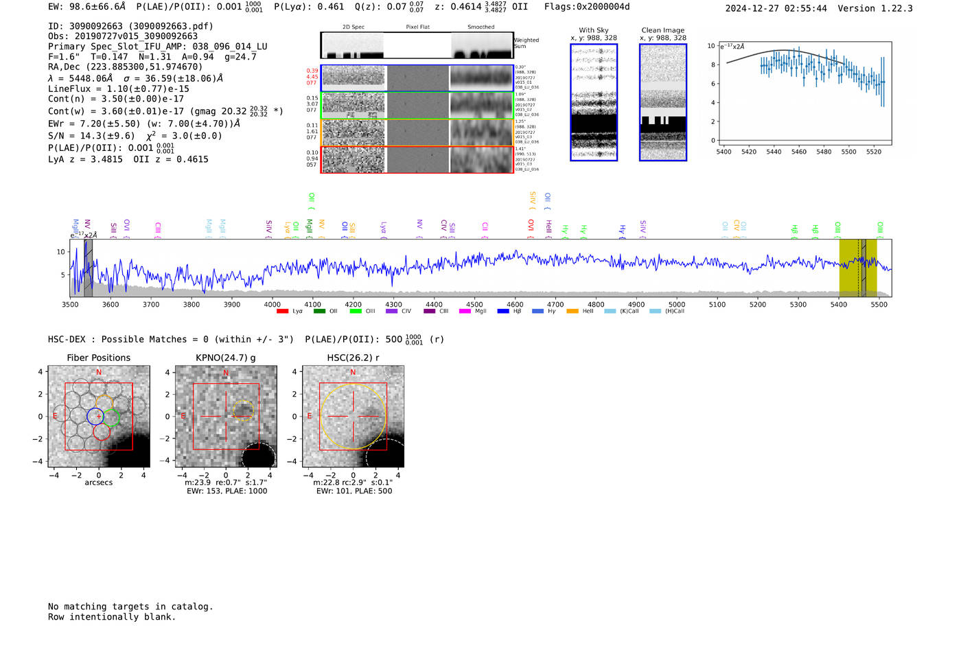Click the yellow highlighted region in full spectrum

pos(858,268)
